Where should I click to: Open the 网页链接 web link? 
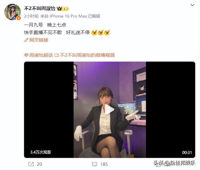(39, 40)
